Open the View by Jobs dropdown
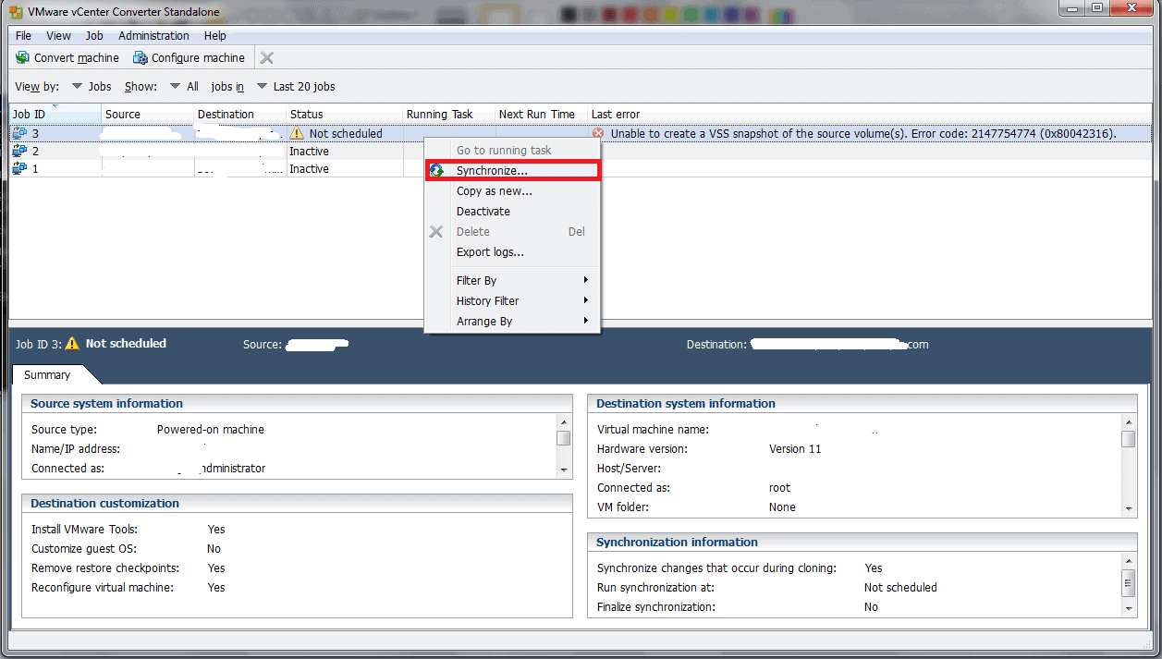The image size is (1162, 659). pos(92,86)
